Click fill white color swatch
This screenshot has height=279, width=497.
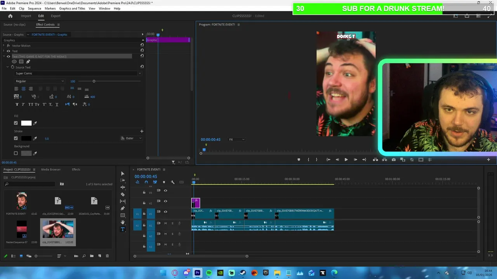click(26, 123)
